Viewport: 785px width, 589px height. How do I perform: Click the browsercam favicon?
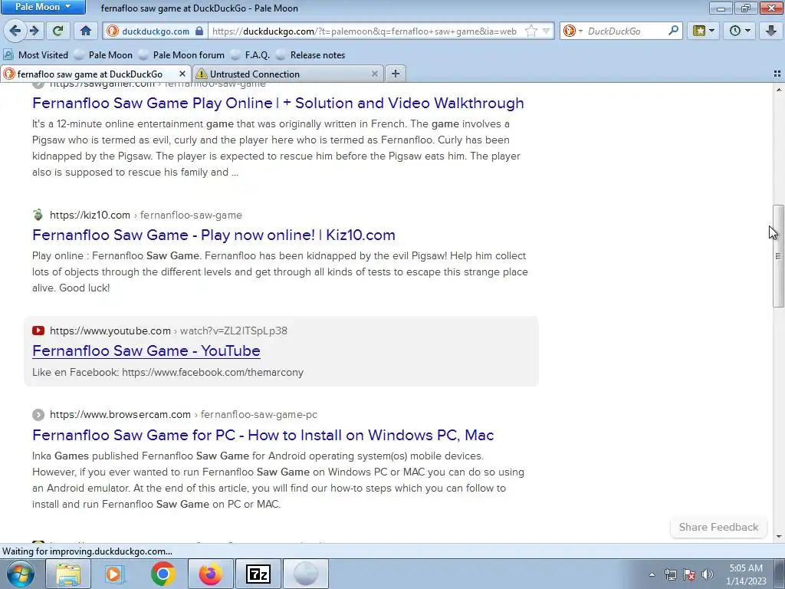click(x=38, y=415)
